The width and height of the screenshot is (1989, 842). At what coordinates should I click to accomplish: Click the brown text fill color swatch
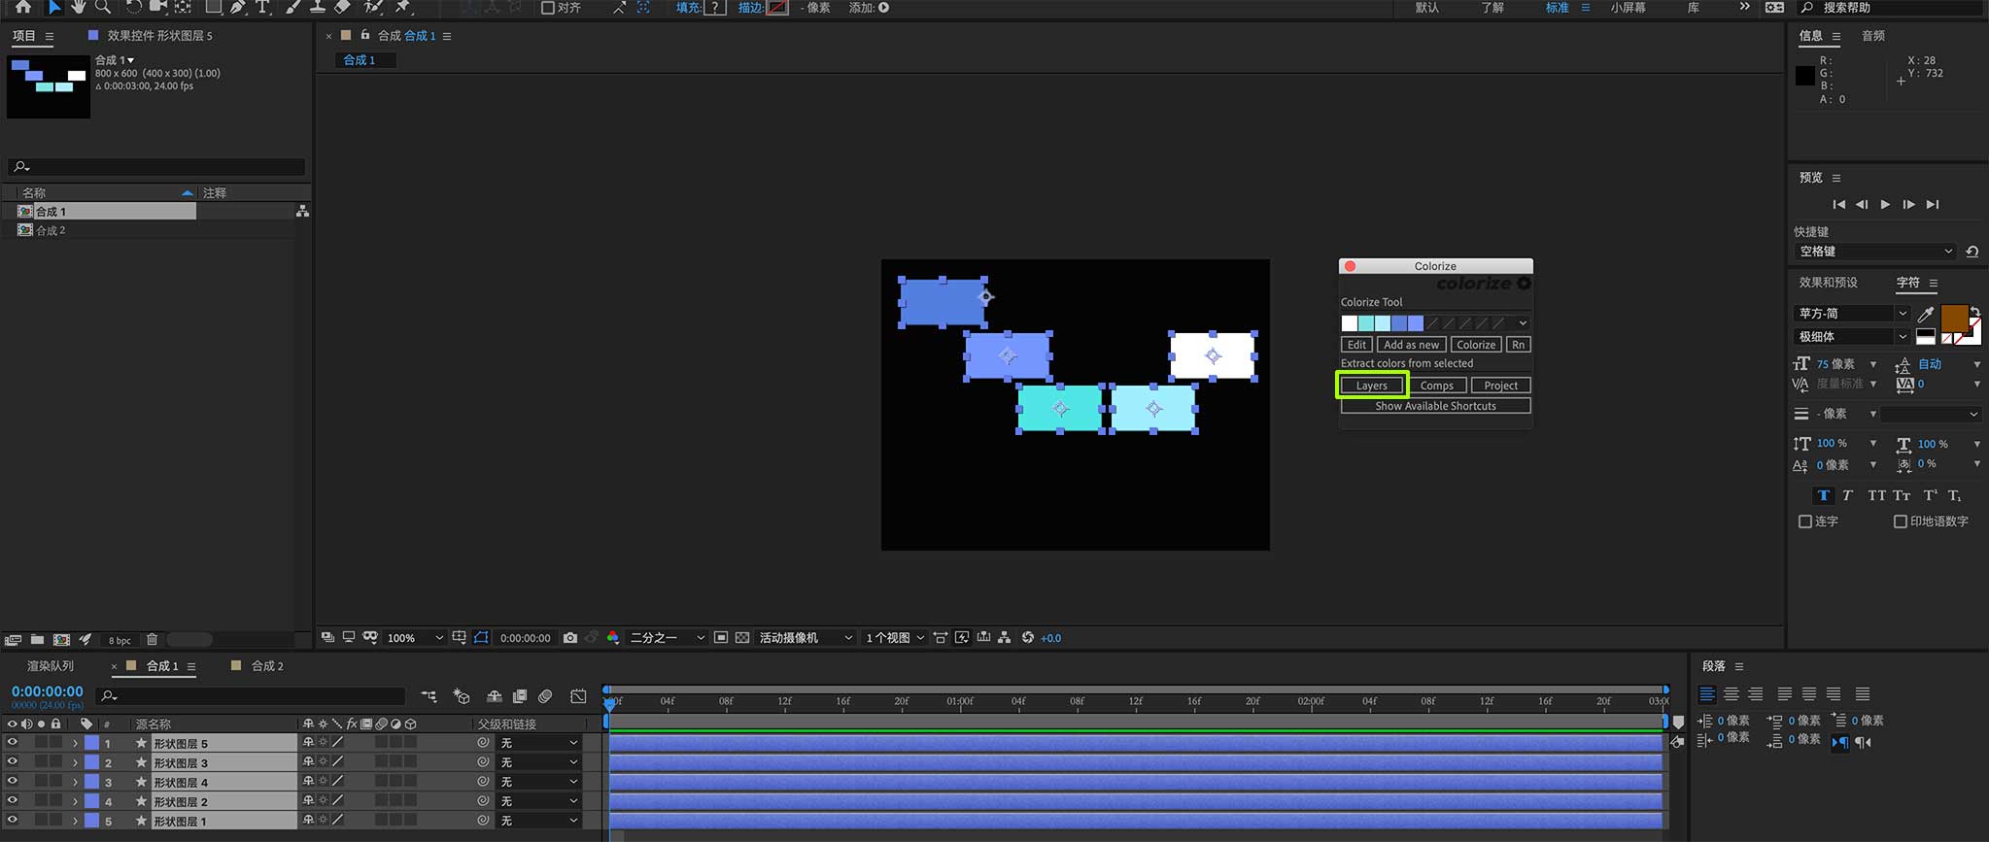tap(1954, 318)
